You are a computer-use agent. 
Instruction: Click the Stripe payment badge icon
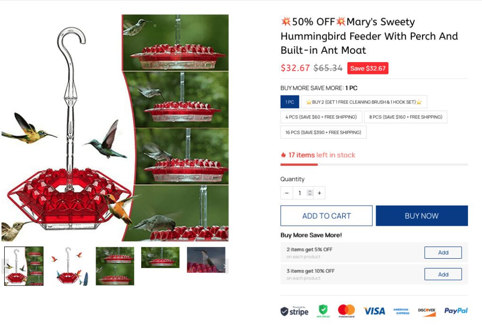click(294, 311)
